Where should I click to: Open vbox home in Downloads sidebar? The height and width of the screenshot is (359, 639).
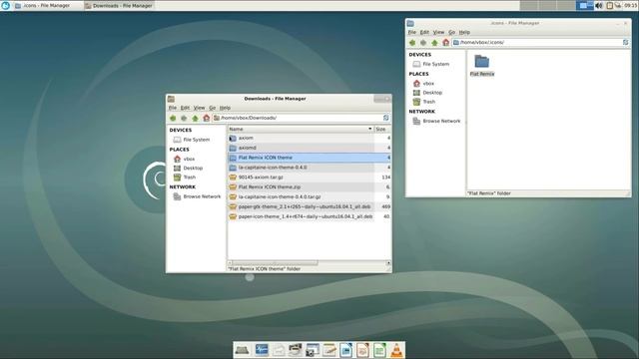click(x=184, y=159)
